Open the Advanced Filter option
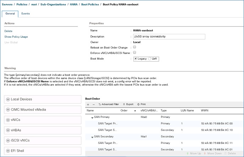Image resolution: width=244 pixels, height=157 pixels. (x=109, y=104)
